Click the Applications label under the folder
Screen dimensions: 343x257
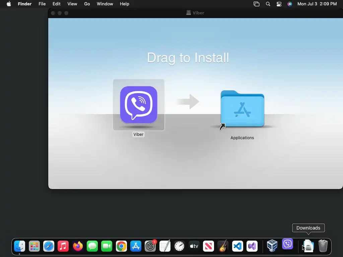(x=242, y=138)
